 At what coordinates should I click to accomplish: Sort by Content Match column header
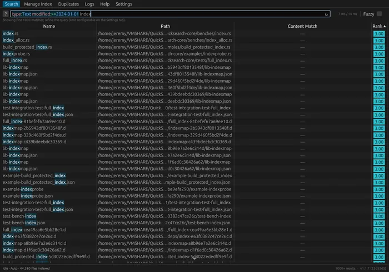tap(302, 26)
